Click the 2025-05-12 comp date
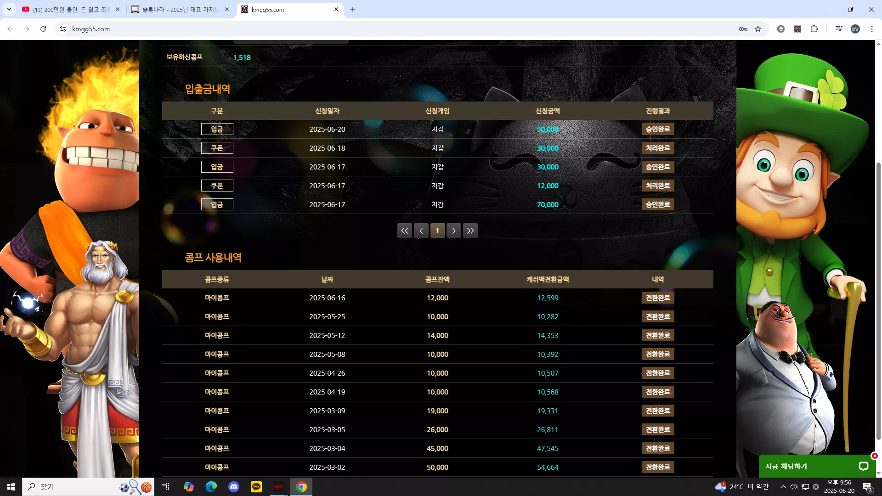This screenshot has width=882, height=496. 327,335
